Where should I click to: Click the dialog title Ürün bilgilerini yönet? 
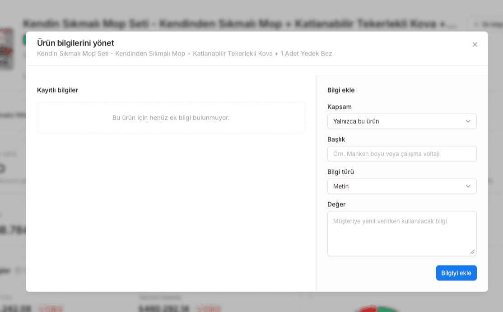coord(76,43)
